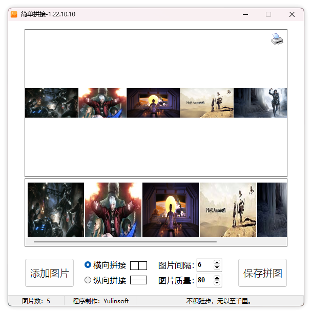
Task: Click the 添加图片 button
Action: (49, 273)
